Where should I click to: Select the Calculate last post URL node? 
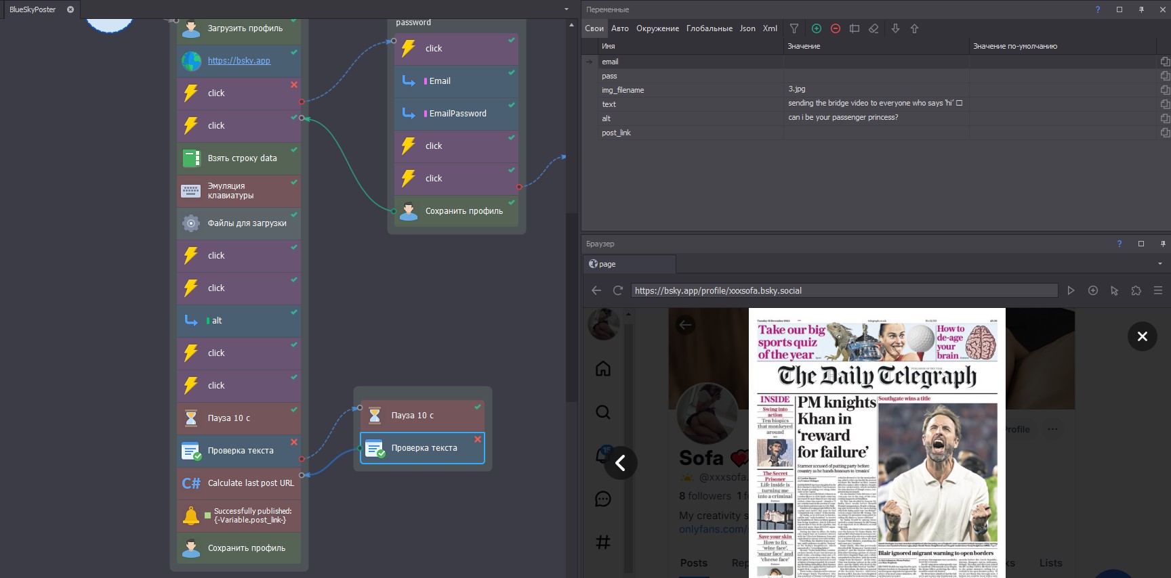239,483
